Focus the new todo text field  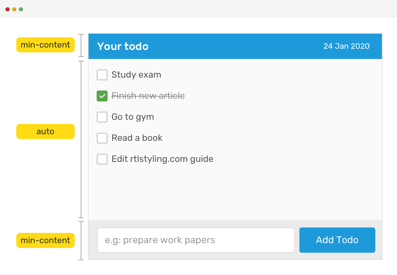(195, 240)
